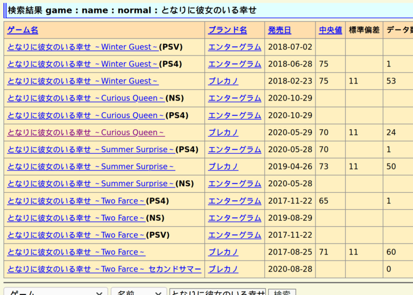Open Curious Queen (PS4) game link
This screenshot has height=295, width=413.
pyautogui.click(x=86, y=115)
